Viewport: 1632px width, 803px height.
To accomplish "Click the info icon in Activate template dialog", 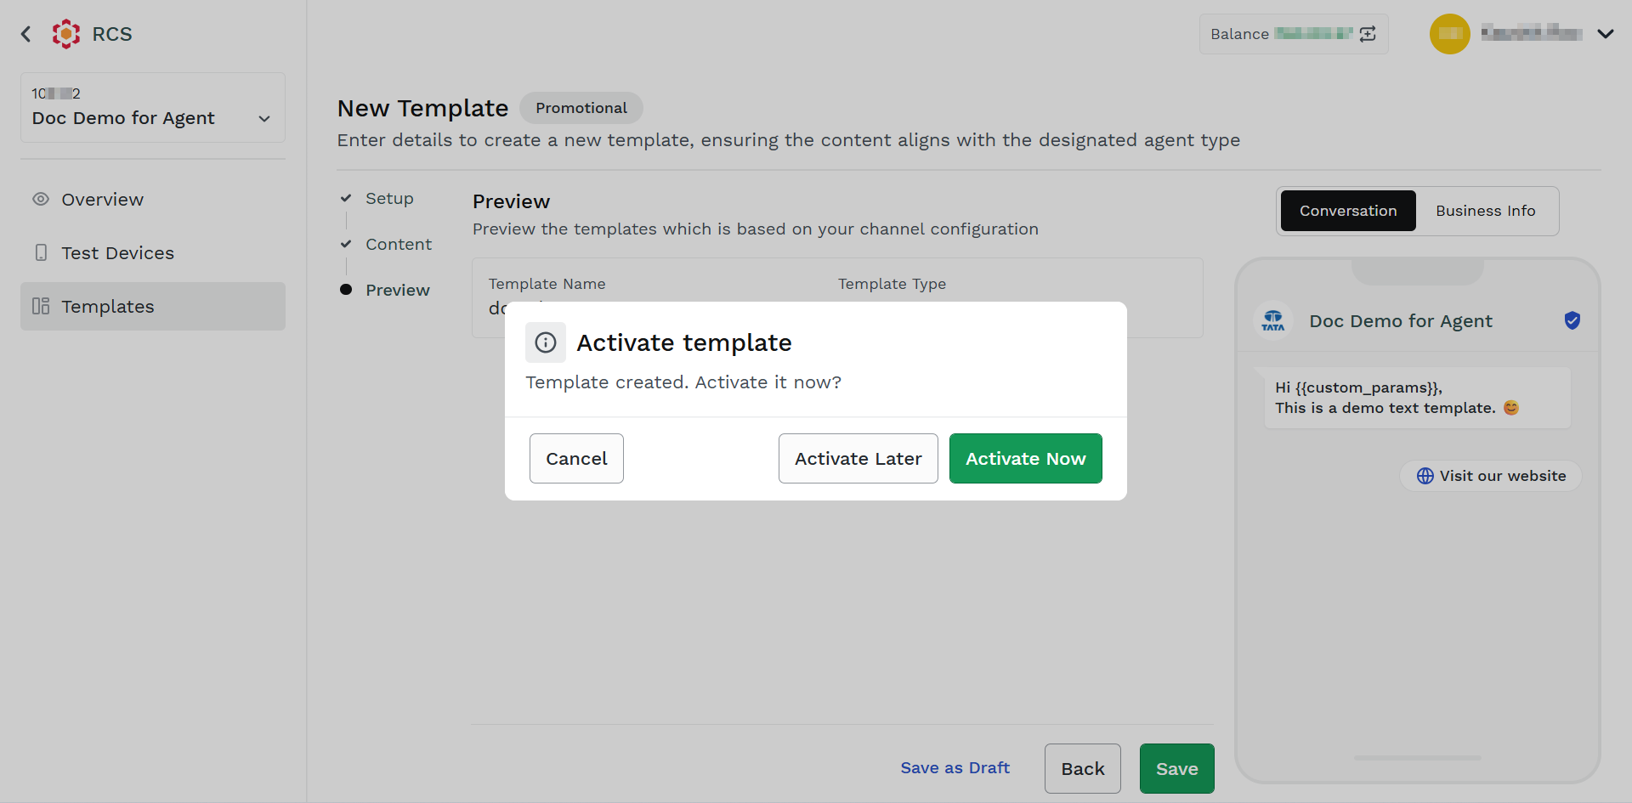I will [x=546, y=342].
